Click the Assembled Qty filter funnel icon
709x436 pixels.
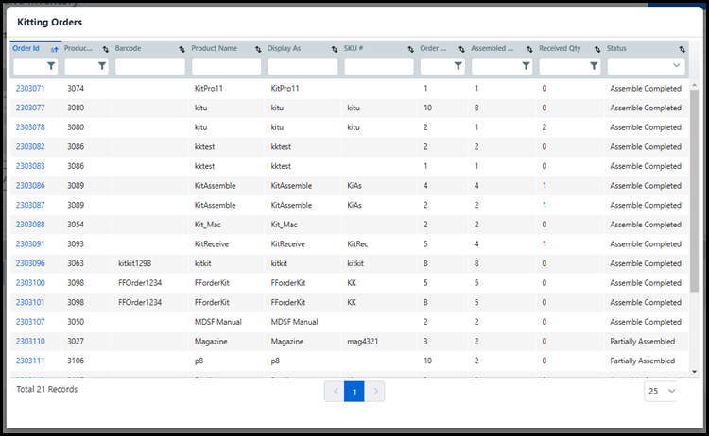(527, 66)
